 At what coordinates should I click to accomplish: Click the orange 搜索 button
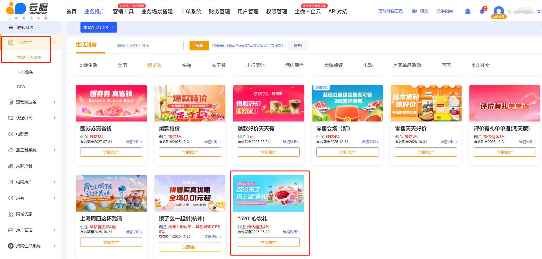pos(199,46)
